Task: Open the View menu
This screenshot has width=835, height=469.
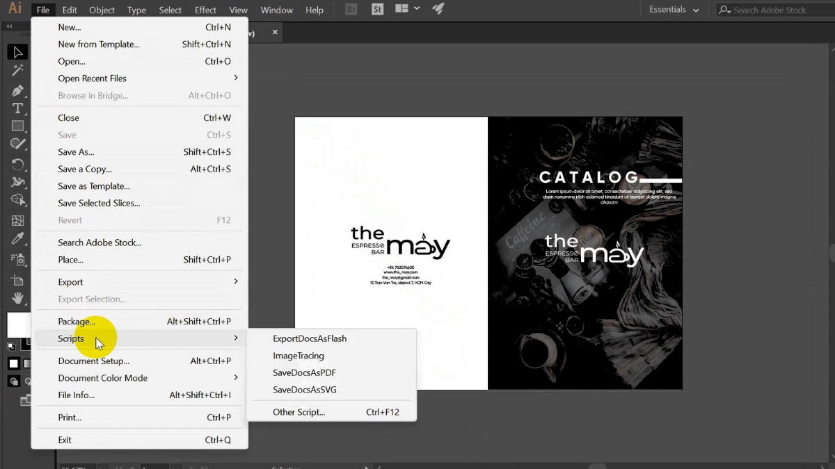Action: [239, 10]
